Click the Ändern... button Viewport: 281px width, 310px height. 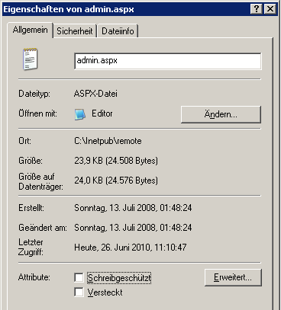tap(221, 114)
